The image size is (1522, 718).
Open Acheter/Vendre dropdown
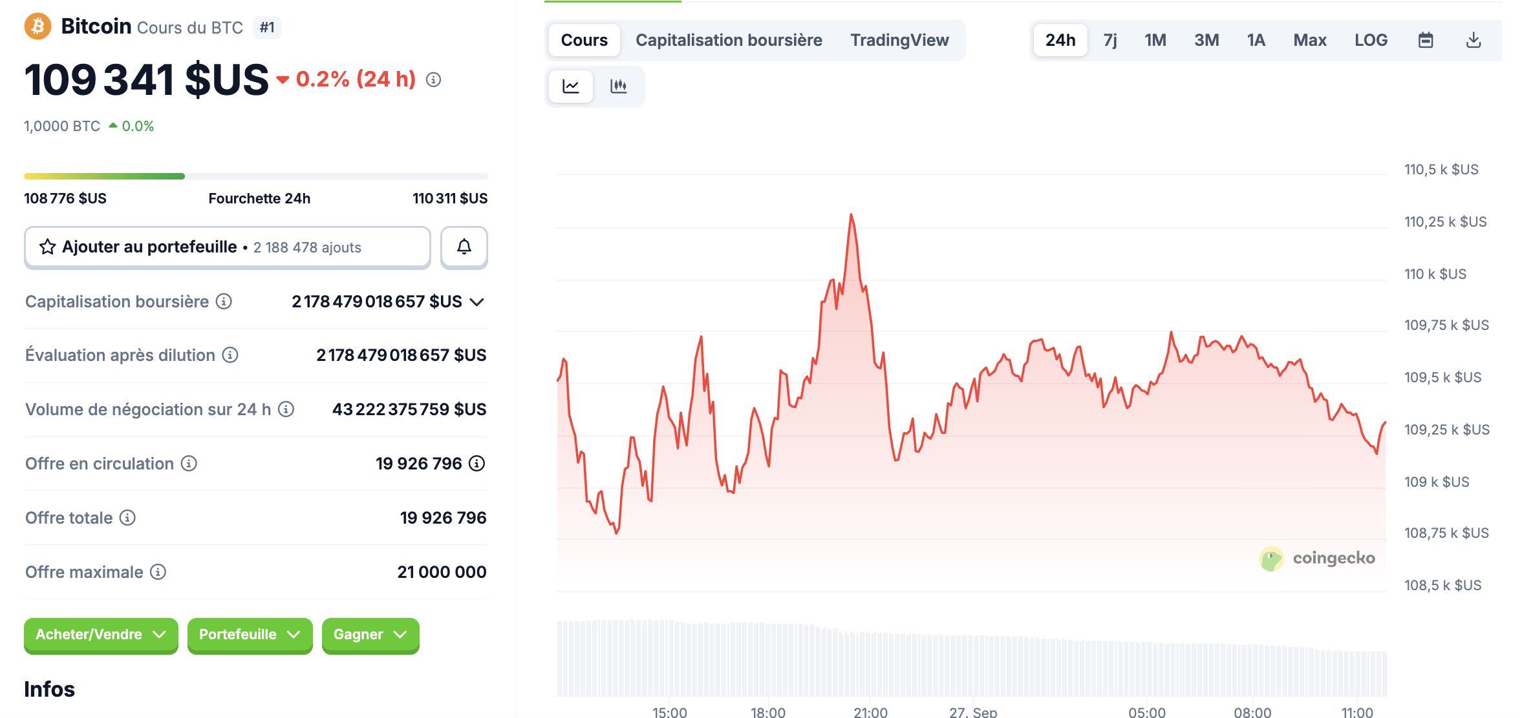point(101,635)
